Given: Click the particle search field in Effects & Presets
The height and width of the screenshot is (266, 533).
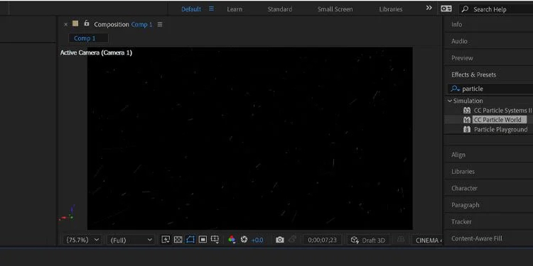Looking at the screenshot, I should (x=490, y=89).
